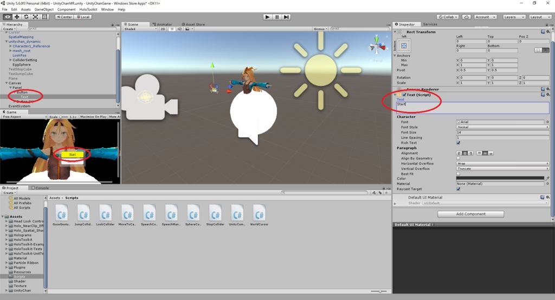Open the HoloToolkit menu
Screen dimensions: 555x300
coord(88,10)
